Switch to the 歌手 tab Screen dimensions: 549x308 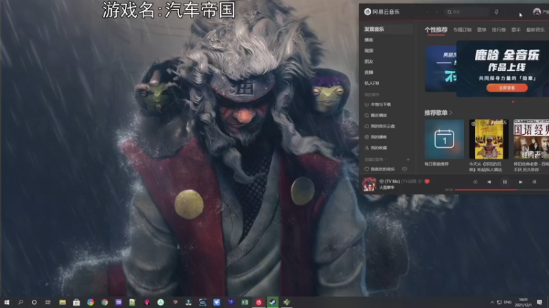point(516,30)
